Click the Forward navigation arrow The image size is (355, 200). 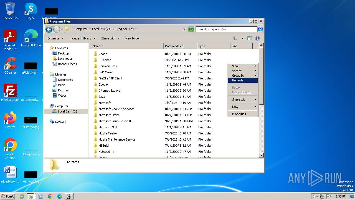click(57, 29)
